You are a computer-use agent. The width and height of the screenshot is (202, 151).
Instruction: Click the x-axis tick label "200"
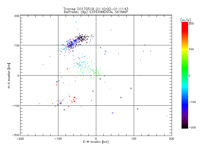[172, 139]
